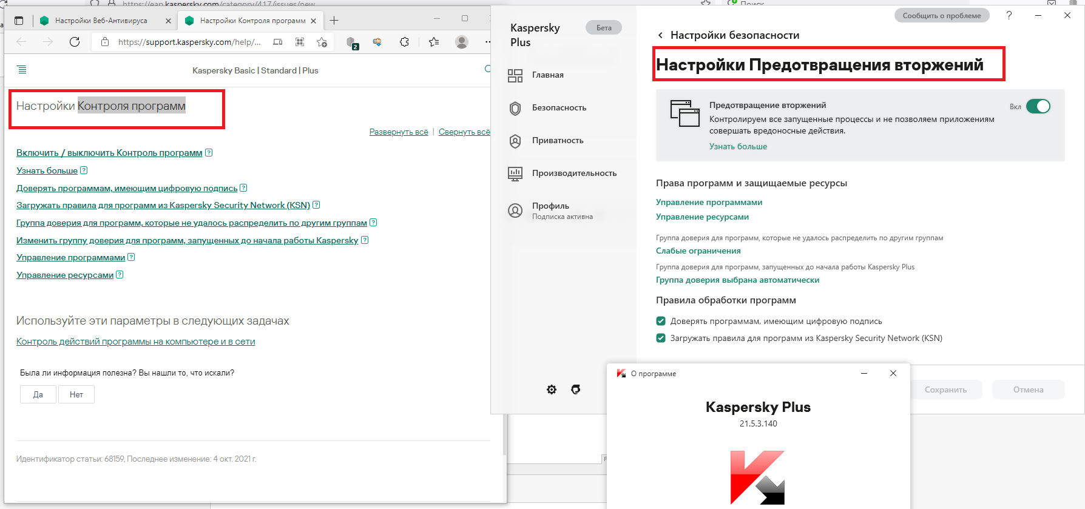Viewport: 1085px width, 509px height.
Task: Expand the Узнать больше help item
Action: (47, 170)
